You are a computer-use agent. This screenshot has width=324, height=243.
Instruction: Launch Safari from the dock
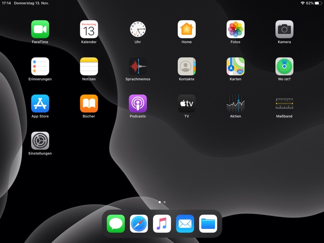pos(139,224)
